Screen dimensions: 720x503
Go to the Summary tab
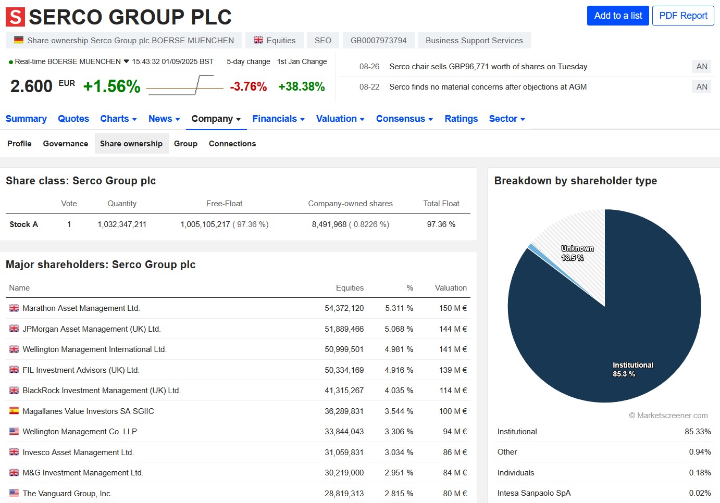pyautogui.click(x=26, y=119)
